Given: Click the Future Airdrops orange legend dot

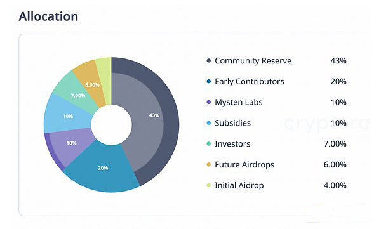Looking at the screenshot, I should tap(208, 165).
